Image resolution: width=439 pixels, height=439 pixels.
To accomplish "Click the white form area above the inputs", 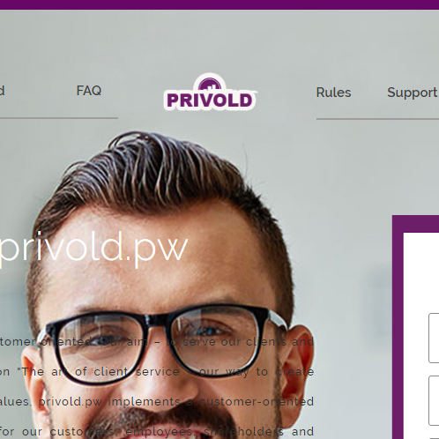I will click(x=421, y=271).
